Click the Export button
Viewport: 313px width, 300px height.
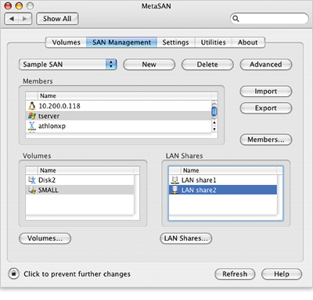[266, 108]
